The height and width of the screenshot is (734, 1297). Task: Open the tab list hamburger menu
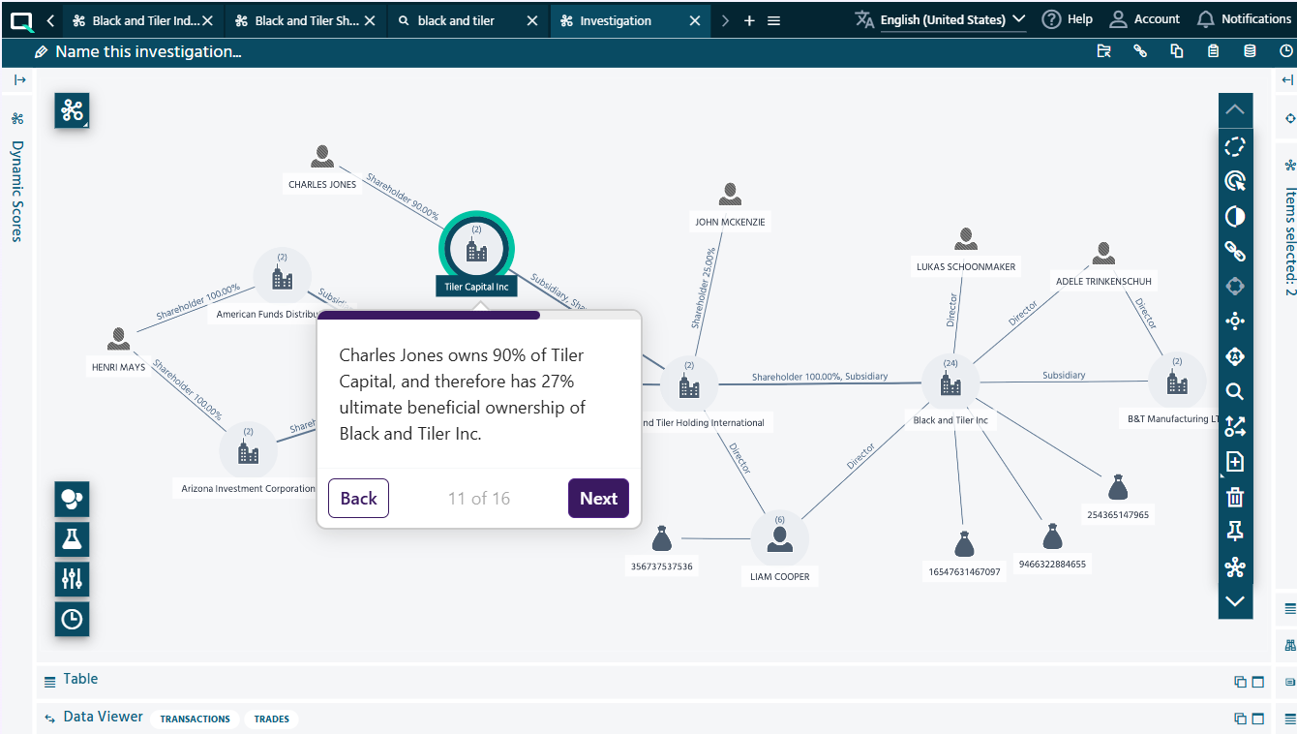click(773, 20)
